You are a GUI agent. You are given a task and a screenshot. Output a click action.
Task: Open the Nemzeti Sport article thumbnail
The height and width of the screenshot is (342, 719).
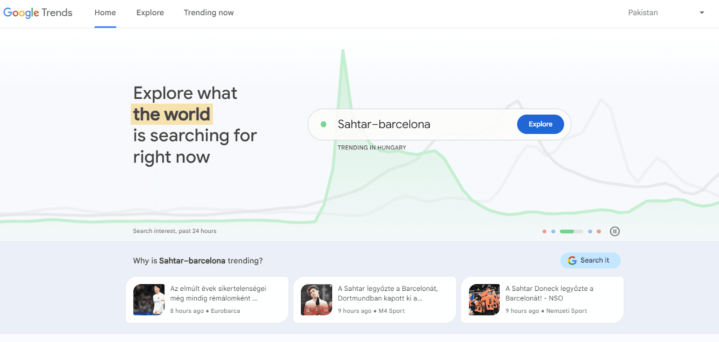484,300
